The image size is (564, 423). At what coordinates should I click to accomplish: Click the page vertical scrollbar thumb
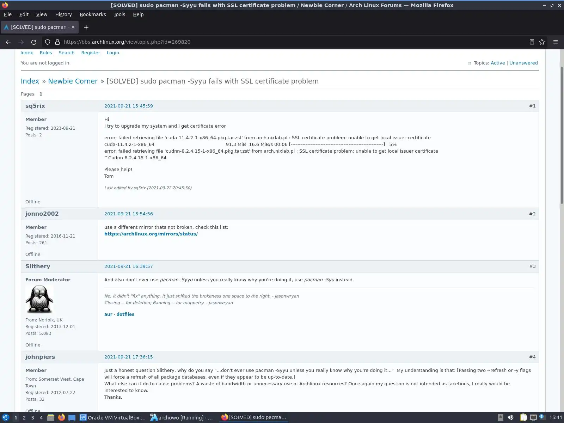pyautogui.click(x=562, y=135)
